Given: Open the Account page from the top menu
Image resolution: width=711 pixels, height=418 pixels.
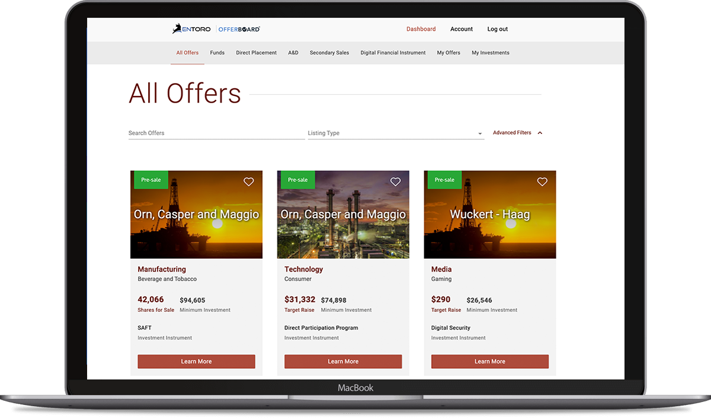Looking at the screenshot, I should [462, 28].
